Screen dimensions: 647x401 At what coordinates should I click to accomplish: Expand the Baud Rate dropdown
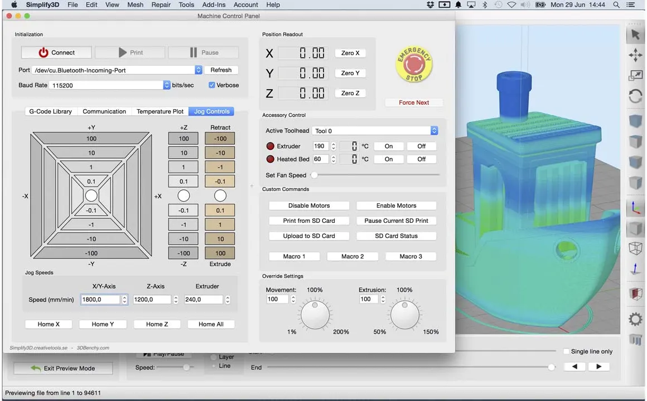[167, 85]
